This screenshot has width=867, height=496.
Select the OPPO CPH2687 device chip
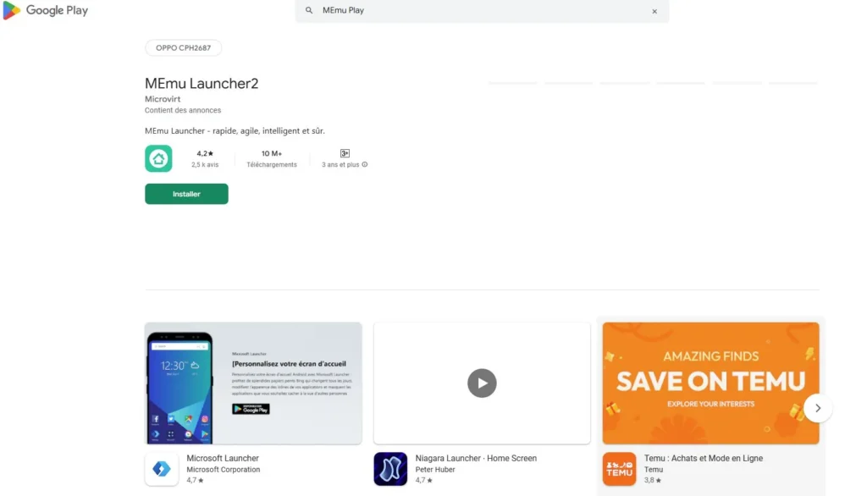pyautogui.click(x=183, y=48)
